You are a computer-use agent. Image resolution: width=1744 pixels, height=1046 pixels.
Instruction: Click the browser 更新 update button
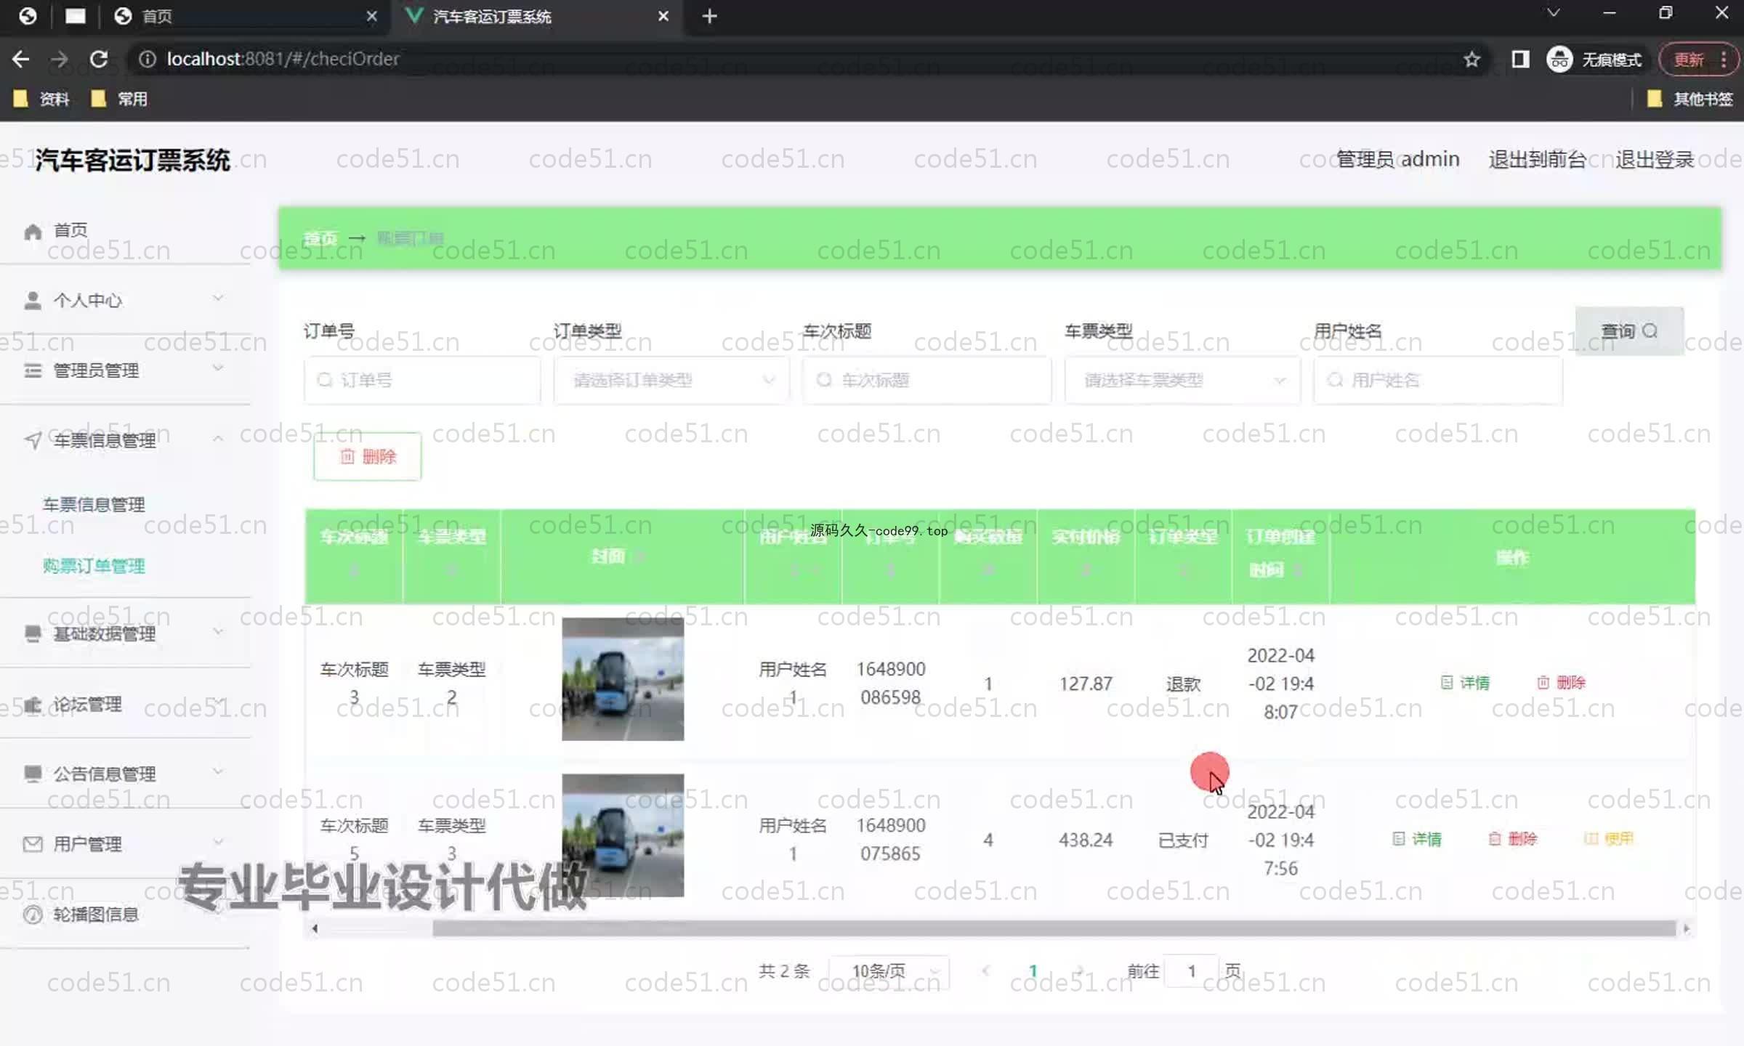click(1697, 59)
